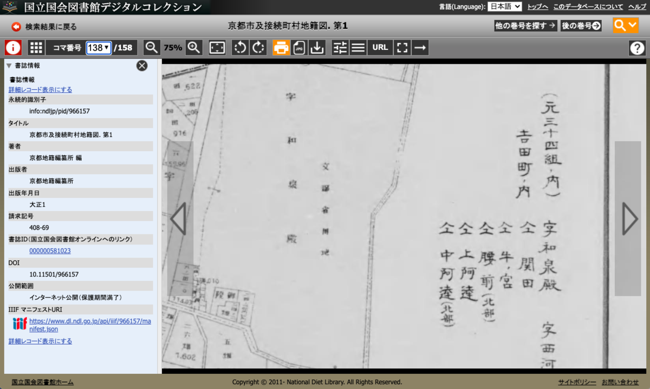Open the list lines view icon
Image resolution: width=650 pixels, height=389 pixels.
357,48
